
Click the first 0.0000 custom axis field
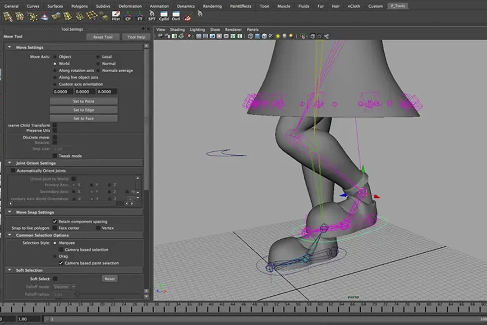click(x=63, y=92)
